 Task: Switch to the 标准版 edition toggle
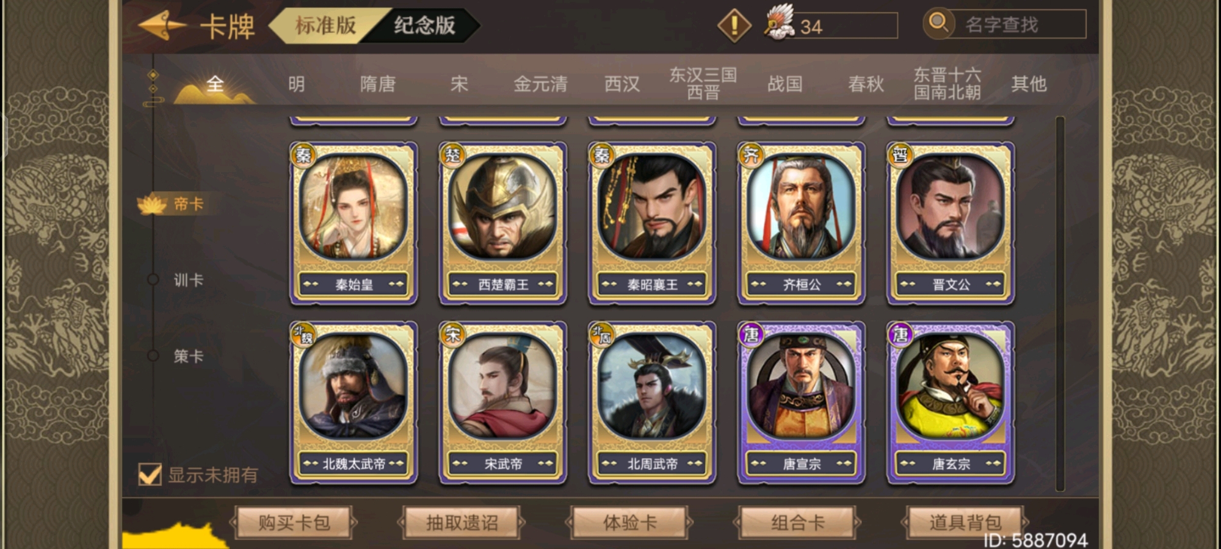[325, 25]
